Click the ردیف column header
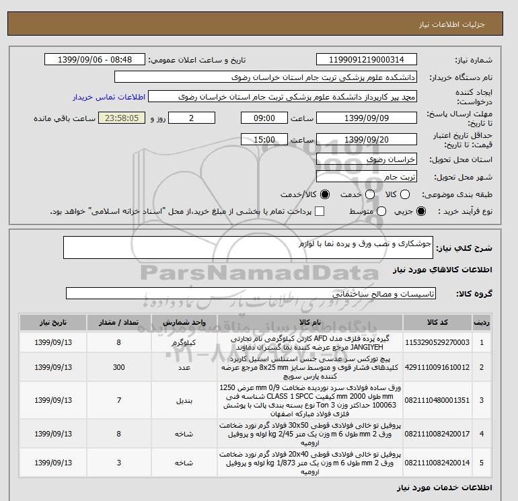 481,322
